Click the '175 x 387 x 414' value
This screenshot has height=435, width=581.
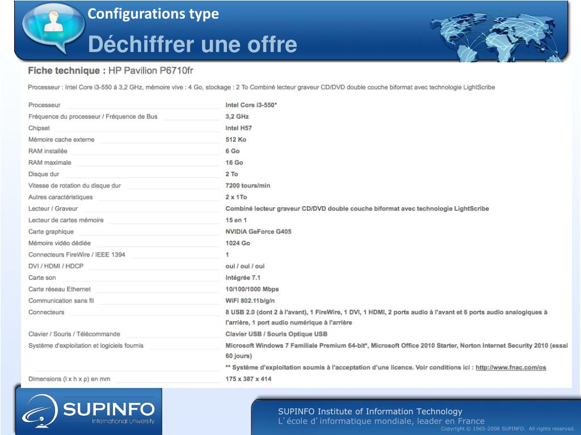[x=249, y=379]
